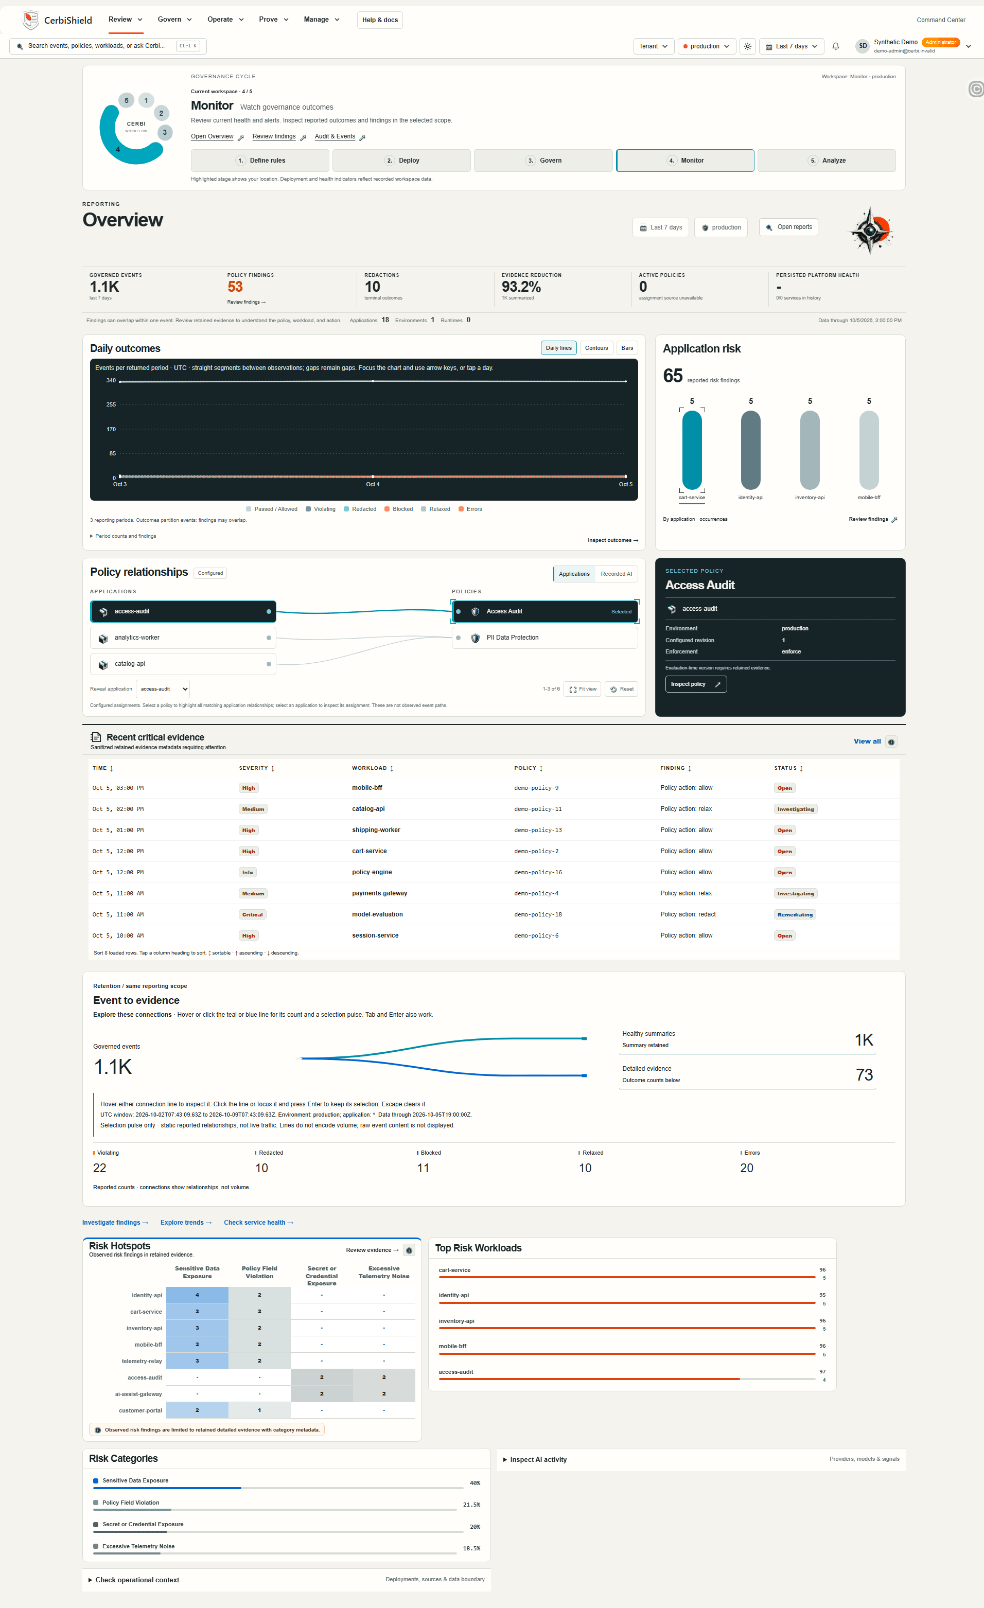984x1608 pixels.
Task: Open the Govern menu
Action: tap(174, 20)
